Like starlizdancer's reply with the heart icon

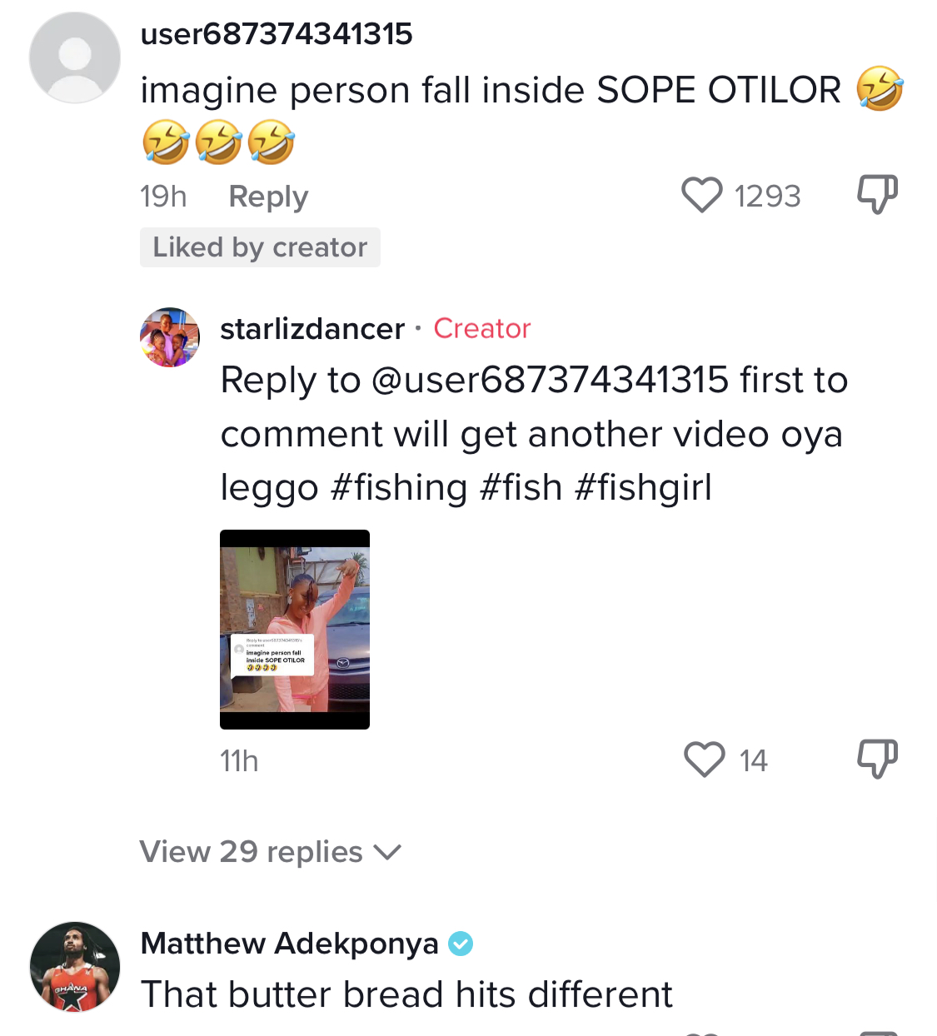coord(705,760)
